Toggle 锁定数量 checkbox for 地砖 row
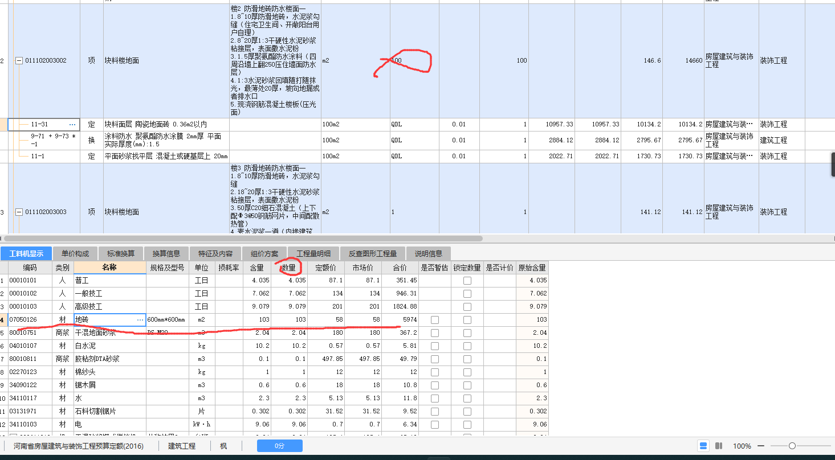835x460 pixels. (x=467, y=320)
